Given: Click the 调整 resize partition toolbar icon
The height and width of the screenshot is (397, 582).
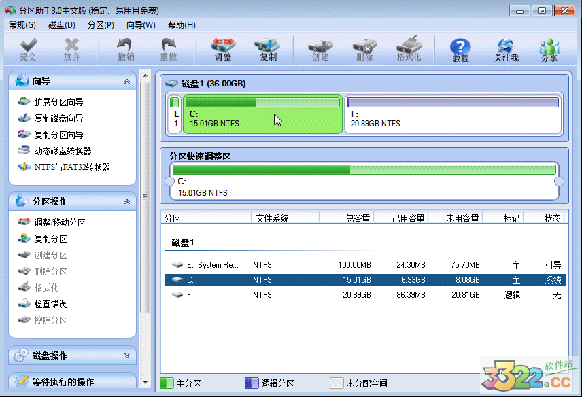Looking at the screenshot, I should tap(223, 49).
